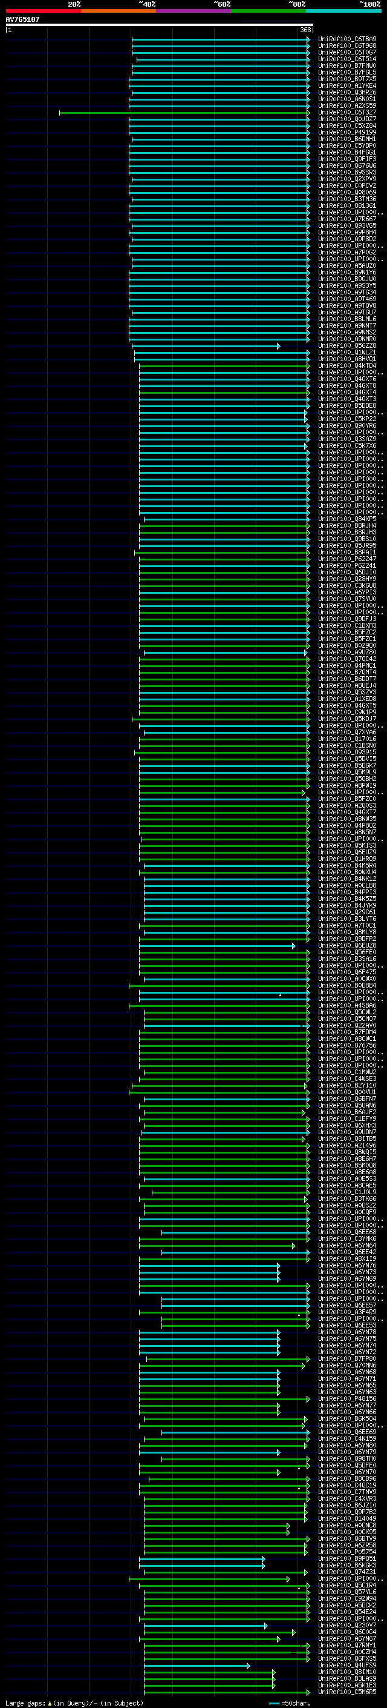The image size is (387, 1708).
Task: Click the cyan ~100% identity legend segment
Action: click(343, 11)
